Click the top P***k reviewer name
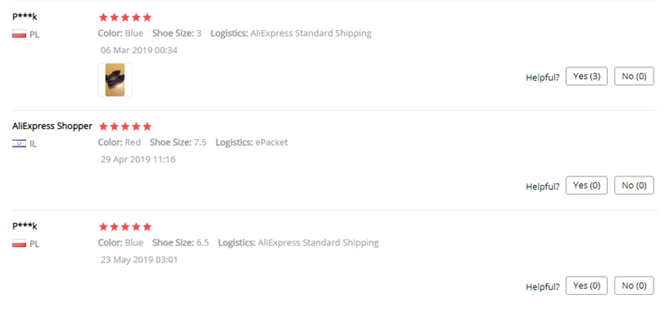The width and height of the screenshot is (667, 309). tap(25, 17)
